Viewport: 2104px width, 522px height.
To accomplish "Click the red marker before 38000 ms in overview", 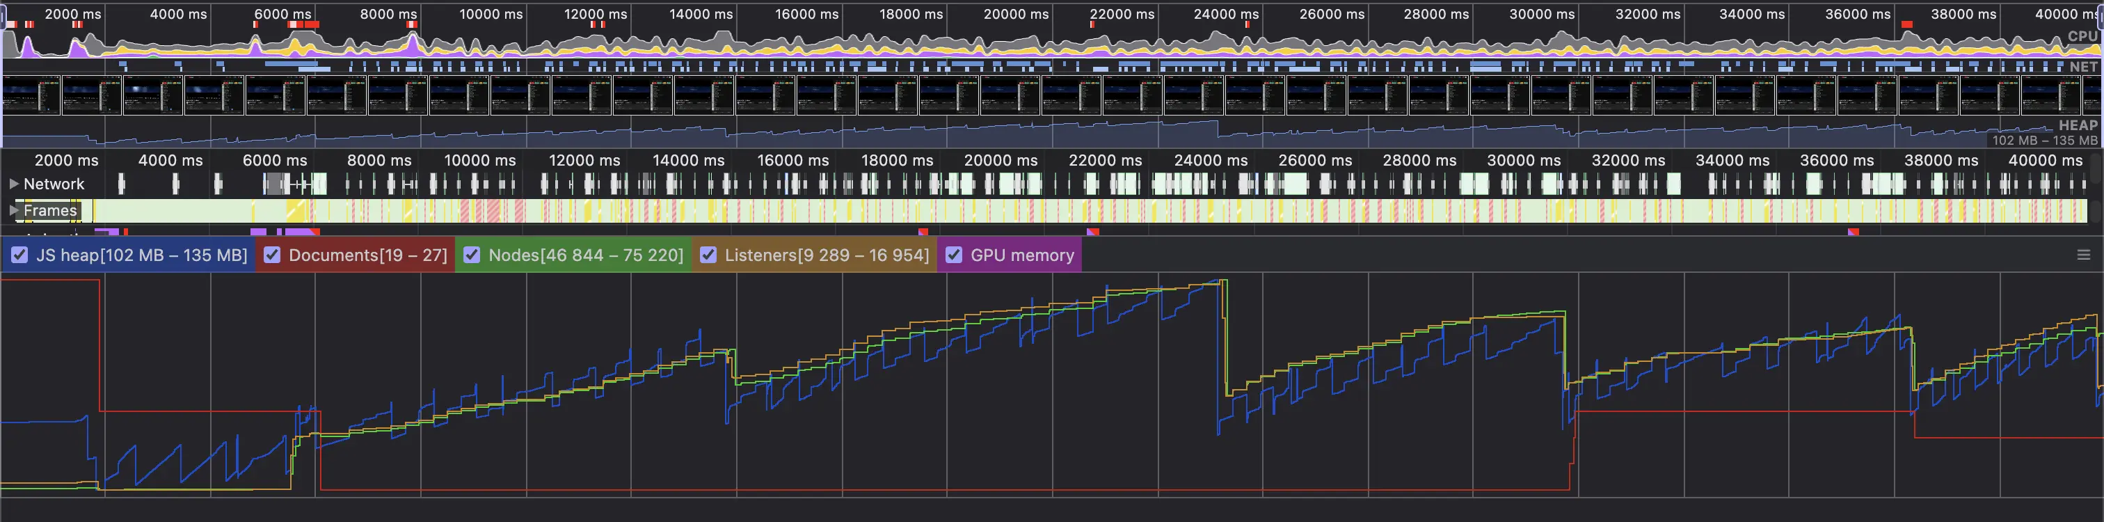I will (1907, 25).
